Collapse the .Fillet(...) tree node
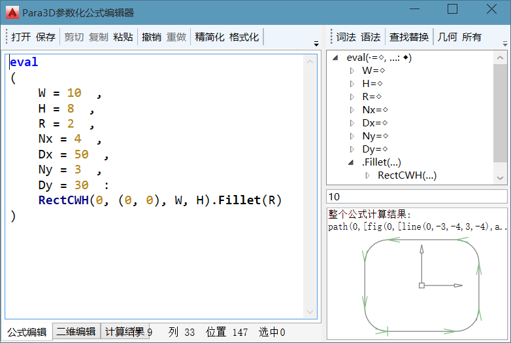The image size is (511, 343). (x=351, y=162)
